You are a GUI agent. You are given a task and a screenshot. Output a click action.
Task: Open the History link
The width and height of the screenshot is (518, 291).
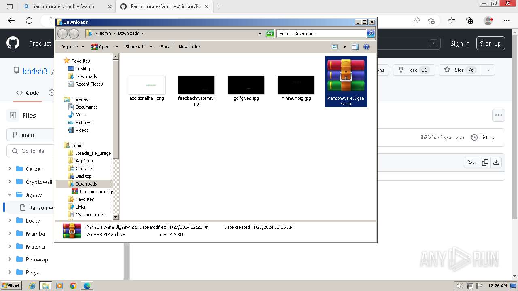coord(483,137)
